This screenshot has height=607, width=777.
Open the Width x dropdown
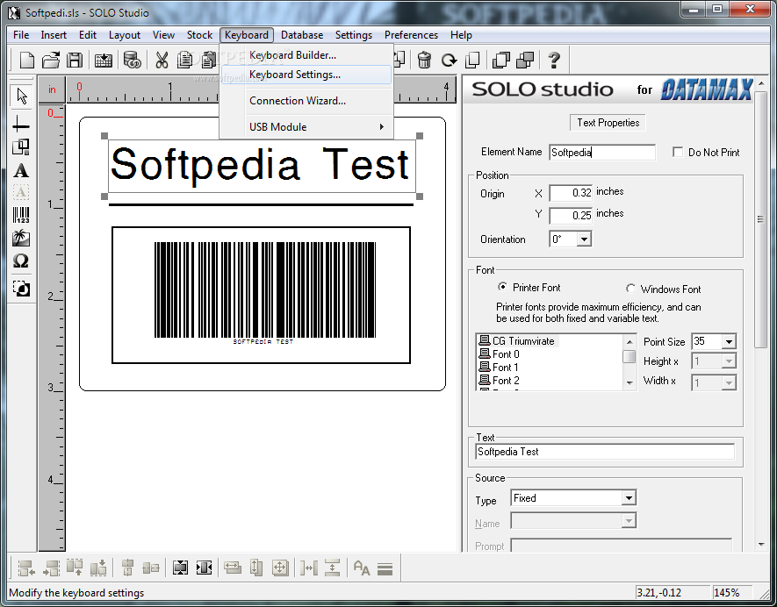pyautogui.click(x=729, y=382)
